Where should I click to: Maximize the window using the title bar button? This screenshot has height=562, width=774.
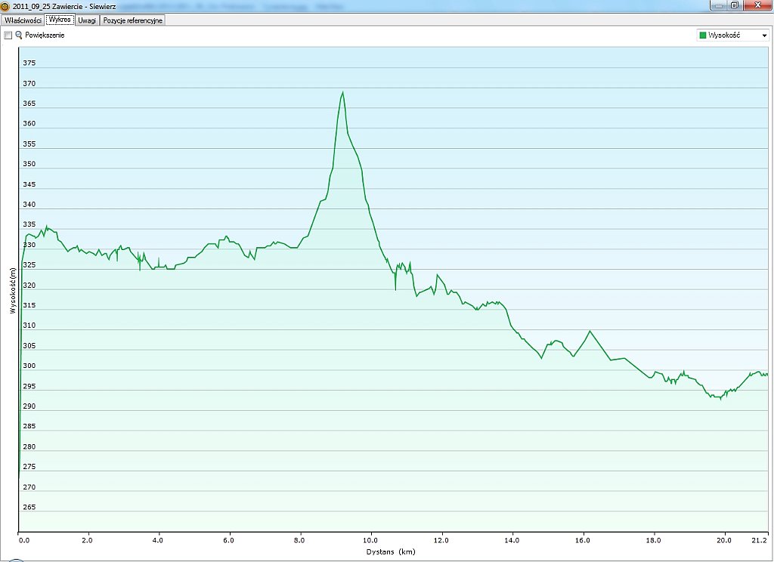coord(734,5)
